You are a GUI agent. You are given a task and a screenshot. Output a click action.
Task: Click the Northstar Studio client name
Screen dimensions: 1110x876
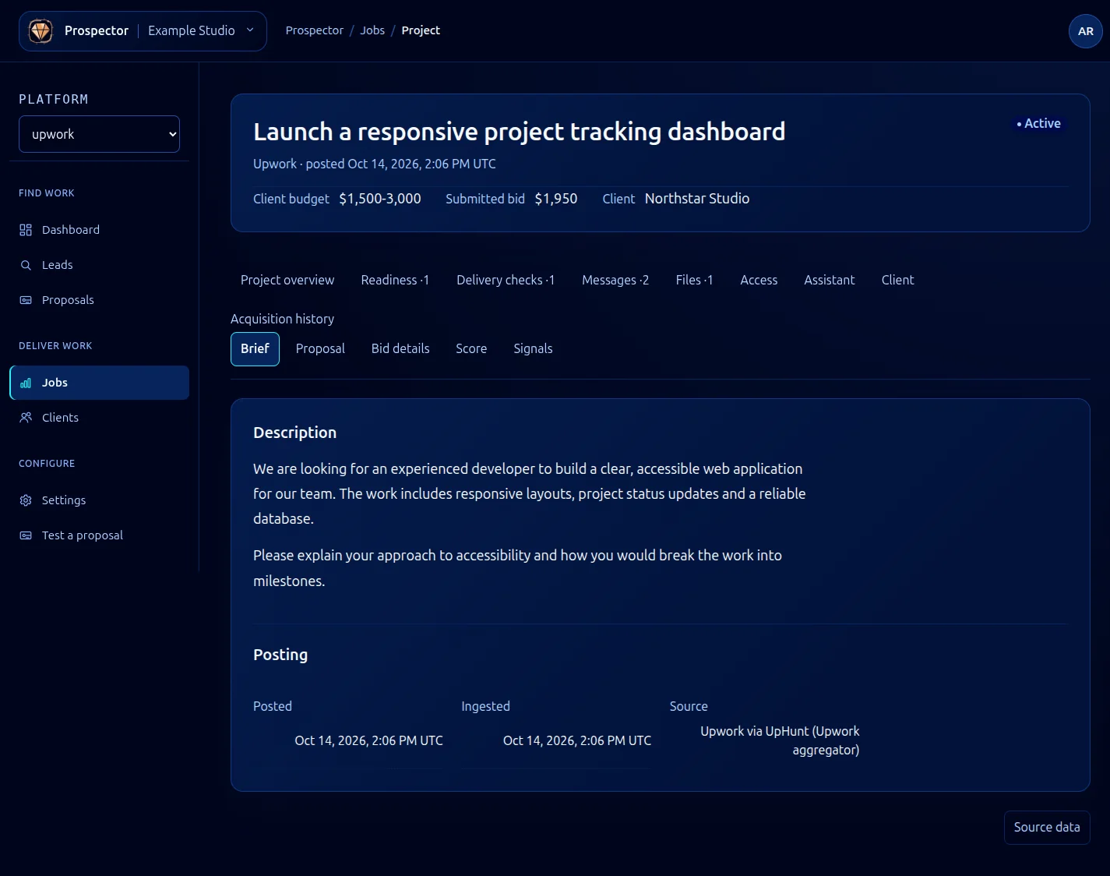(697, 199)
